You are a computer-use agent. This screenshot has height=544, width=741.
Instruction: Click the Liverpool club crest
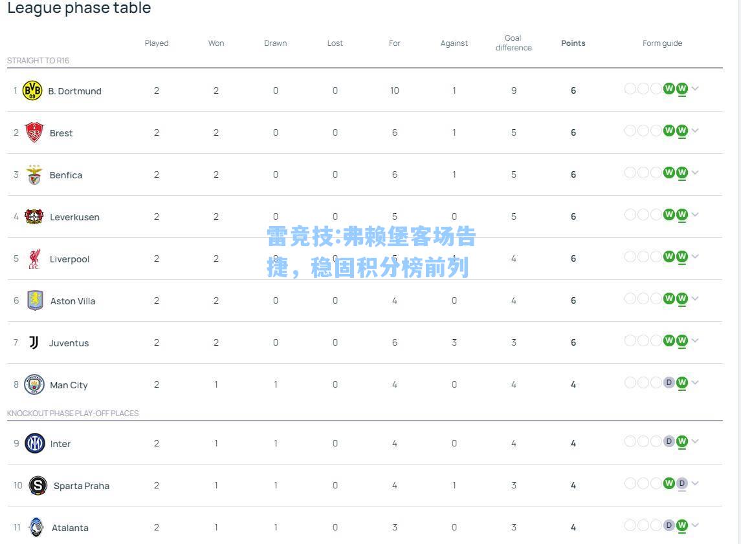click(x=34, y=258)
